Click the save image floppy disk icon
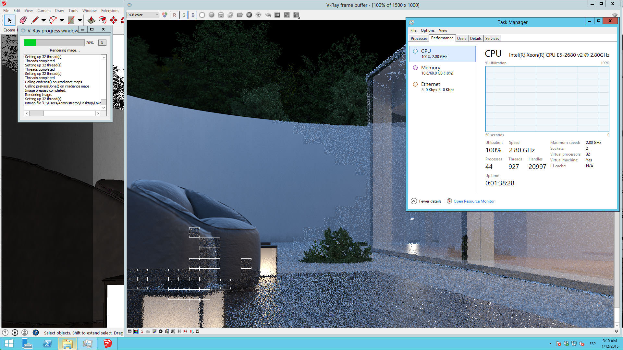 [221, 15]
